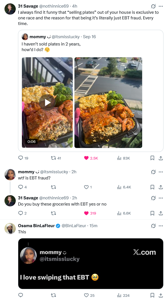This screenshot has width=168, height=301.
Task: Open 31 Savage's avatar on top post
Action: pos(10,9)
